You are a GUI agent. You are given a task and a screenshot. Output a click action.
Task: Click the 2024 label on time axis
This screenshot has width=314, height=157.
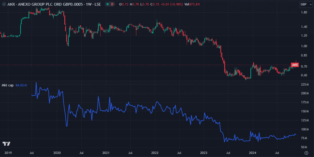coord(253,152)
